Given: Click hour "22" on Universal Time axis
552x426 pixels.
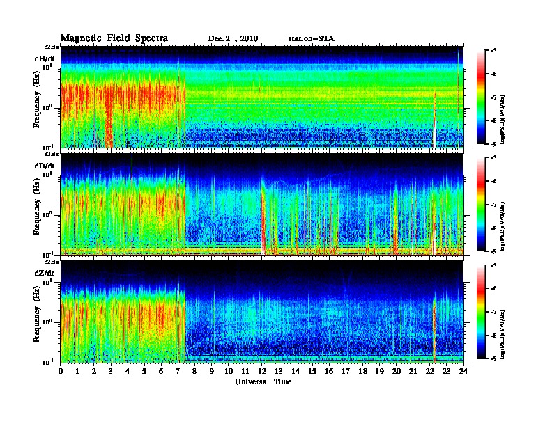Looking at the screenshot, I should [x=430, y=371].
